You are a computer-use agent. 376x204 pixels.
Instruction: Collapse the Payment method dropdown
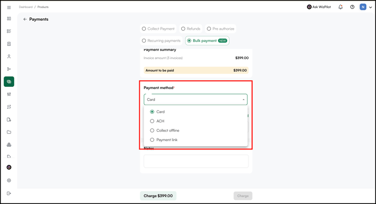(x=244, y=100)
